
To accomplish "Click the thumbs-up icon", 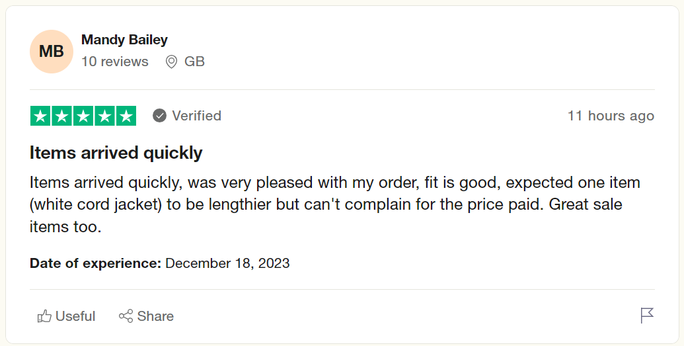I will (x=44, y=316).
